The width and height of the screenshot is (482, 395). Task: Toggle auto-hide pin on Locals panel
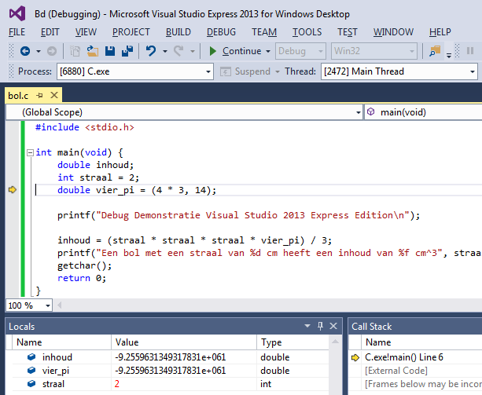click(319, 326)
